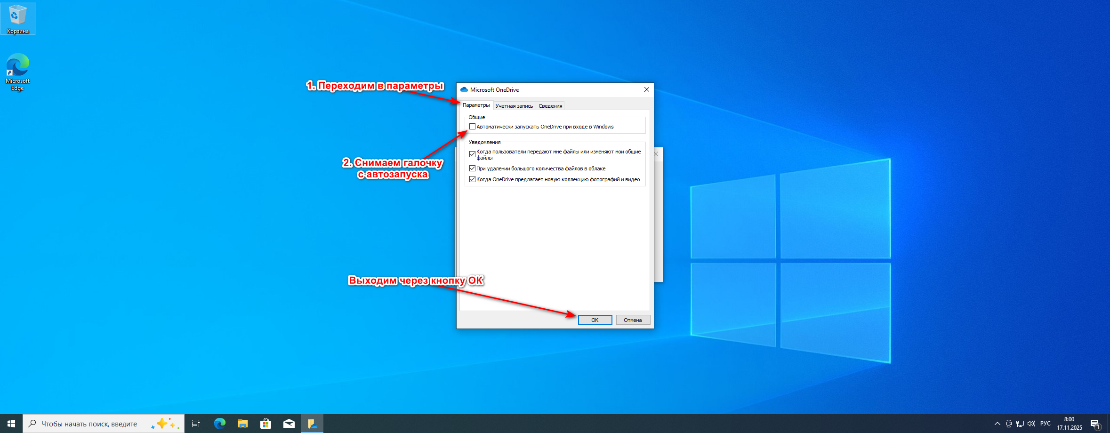Expand hidden system tray icons chevron

997,424
